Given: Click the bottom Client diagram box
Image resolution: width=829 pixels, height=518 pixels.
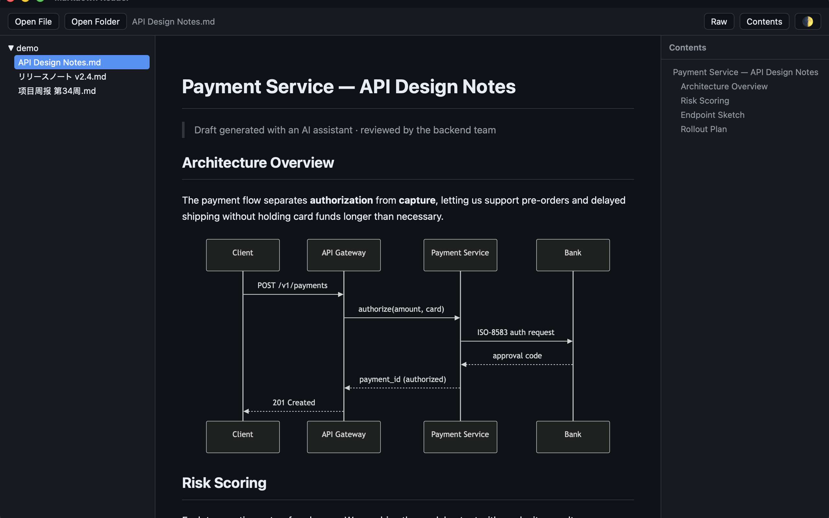Looking at the screenshot, I should pos(243,437).
